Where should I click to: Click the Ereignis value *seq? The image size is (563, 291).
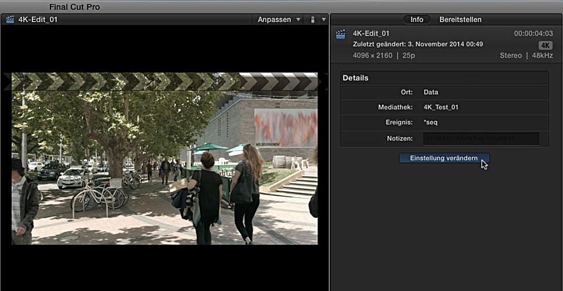431,123
